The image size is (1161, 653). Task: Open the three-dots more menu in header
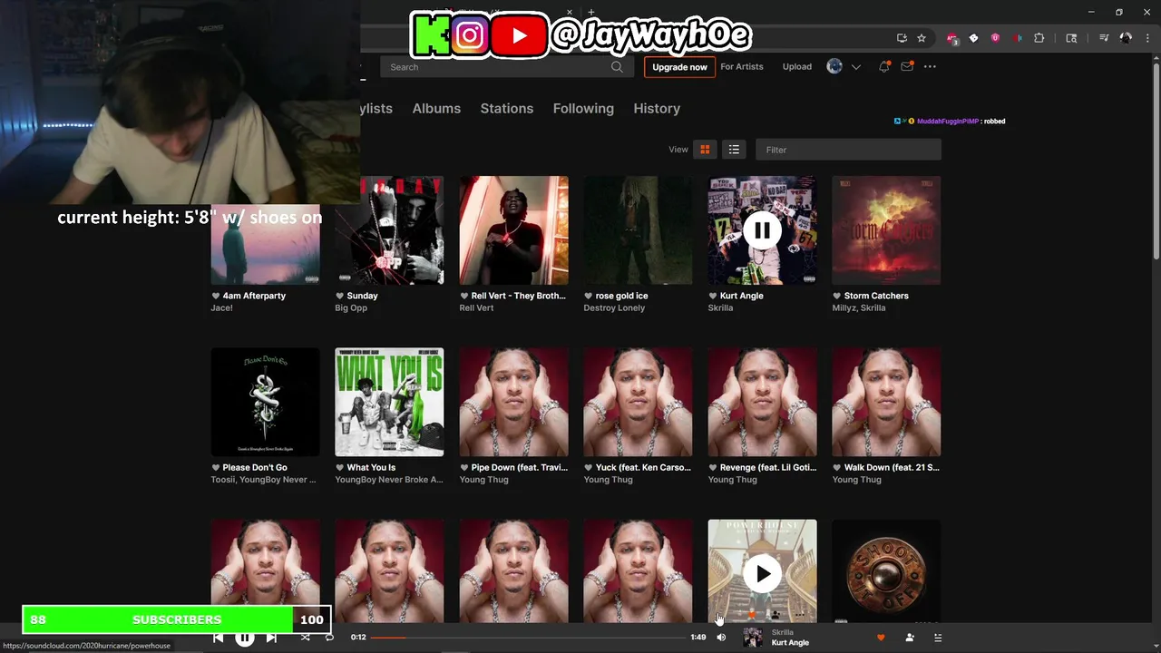coord(930,66)
